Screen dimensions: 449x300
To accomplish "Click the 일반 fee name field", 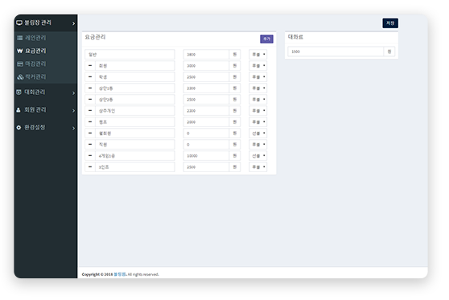I will pos(130,55).
